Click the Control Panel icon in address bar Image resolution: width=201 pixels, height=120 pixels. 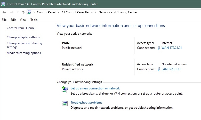click(x=29, y=12)
